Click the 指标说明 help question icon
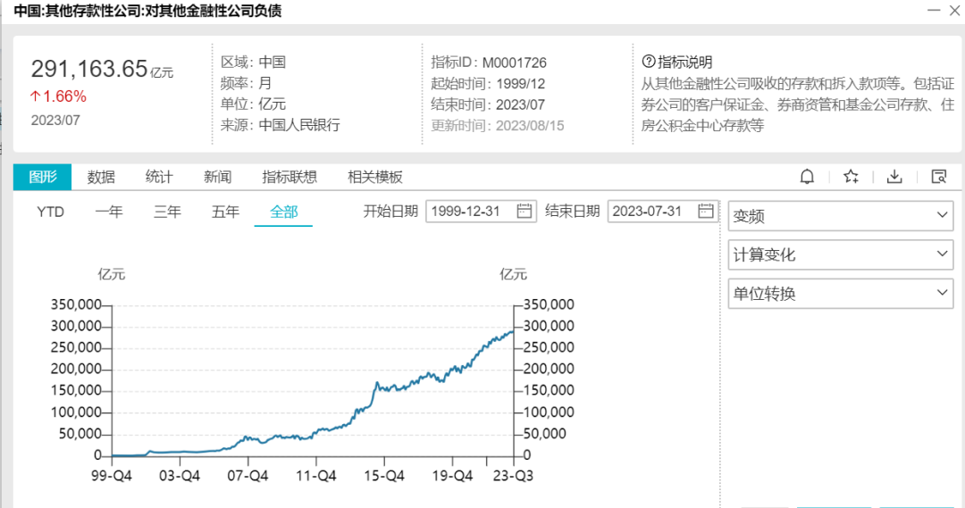Image resolution: width=965 pixels, height=508 pixels. tap(649, 62)
